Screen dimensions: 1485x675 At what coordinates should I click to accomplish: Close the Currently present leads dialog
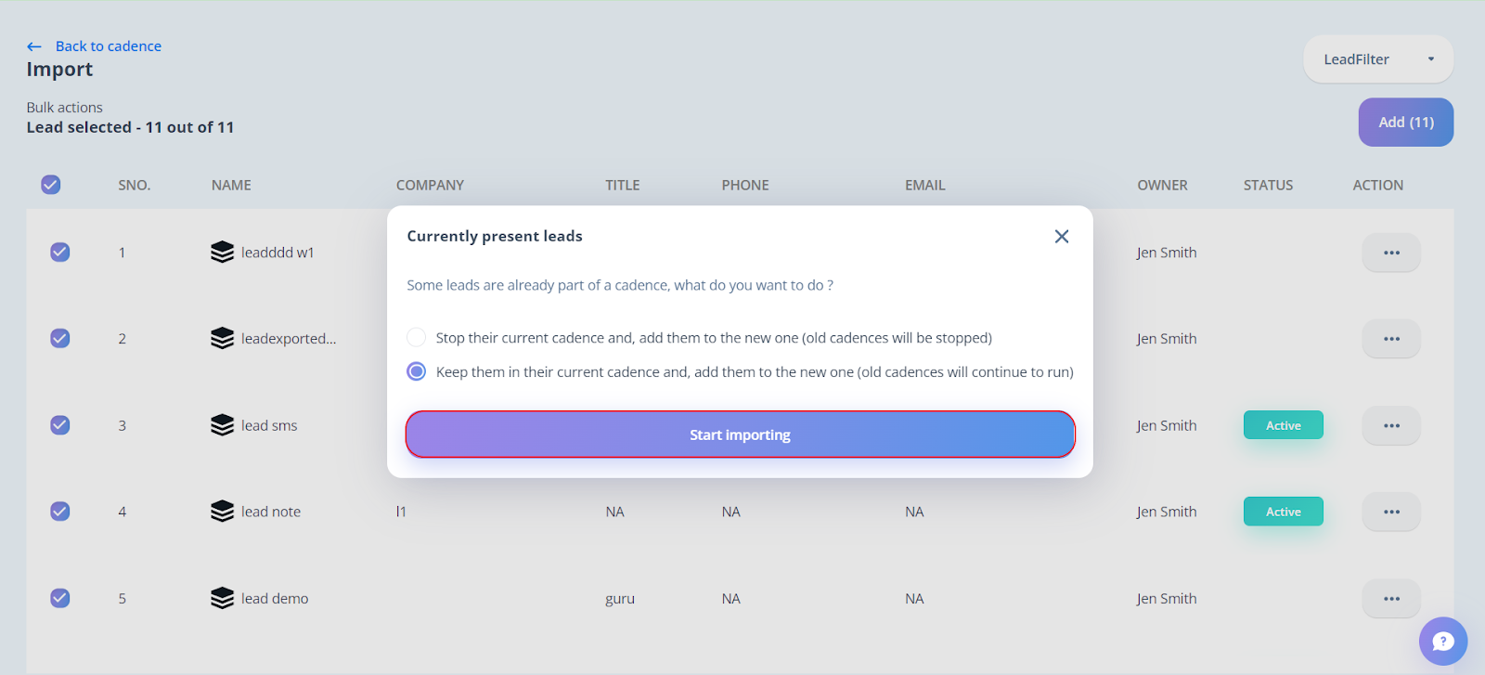[x=1062, y=237]
